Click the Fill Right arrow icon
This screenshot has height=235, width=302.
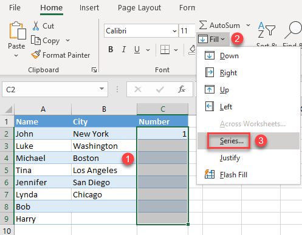pos(210,72)
